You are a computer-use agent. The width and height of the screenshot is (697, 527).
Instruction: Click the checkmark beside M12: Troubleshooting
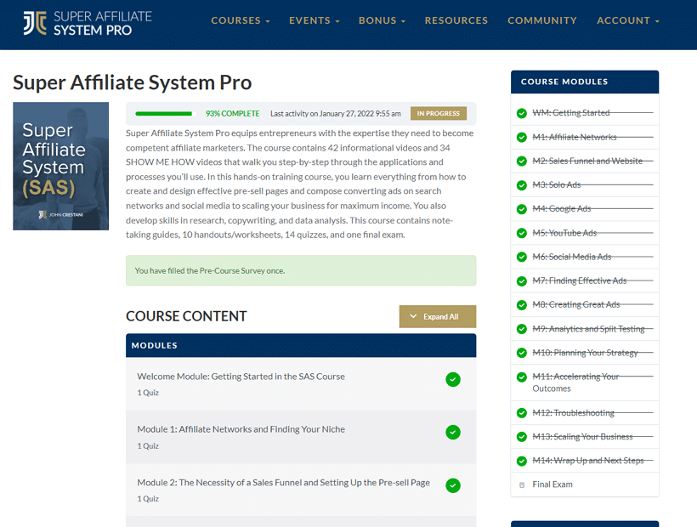[522, 413]
